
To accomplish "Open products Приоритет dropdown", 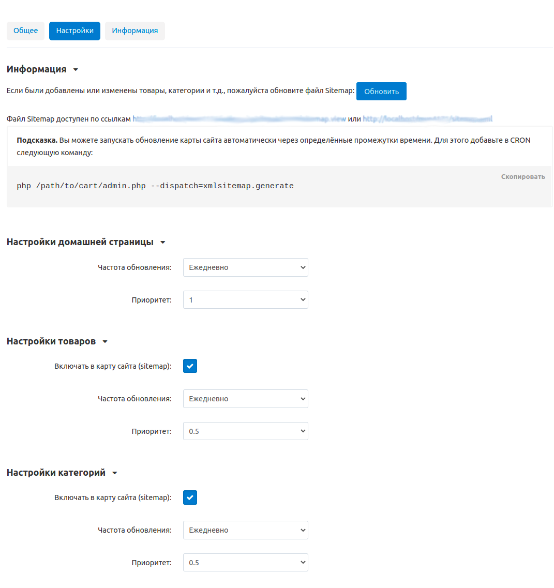I will pos(245,431).
